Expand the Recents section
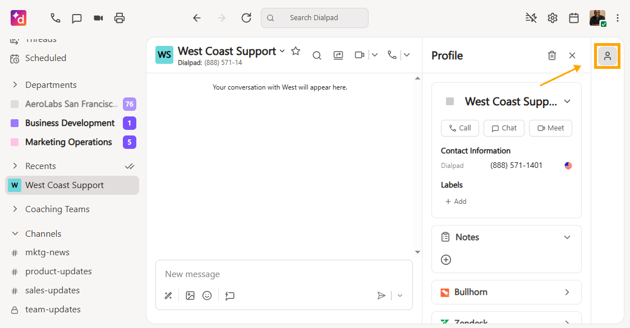Screen dimensions: 630x328 point(15,166)
